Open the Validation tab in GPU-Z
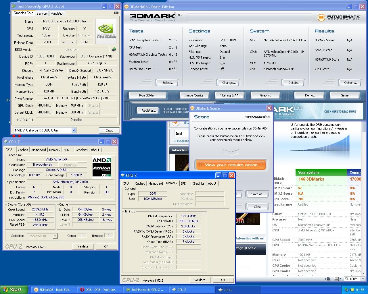Viewport: 368px width, 294px height. click(57, 13)
